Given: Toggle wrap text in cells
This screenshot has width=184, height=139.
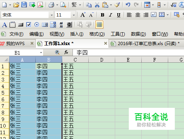Looking at the screenshot, I should pos(153,15).
